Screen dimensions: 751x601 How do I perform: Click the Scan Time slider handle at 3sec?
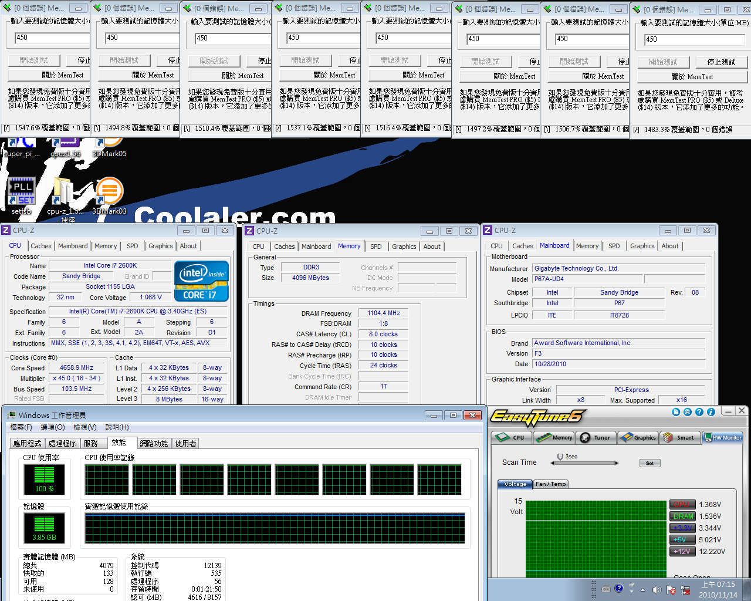[560, 457]
